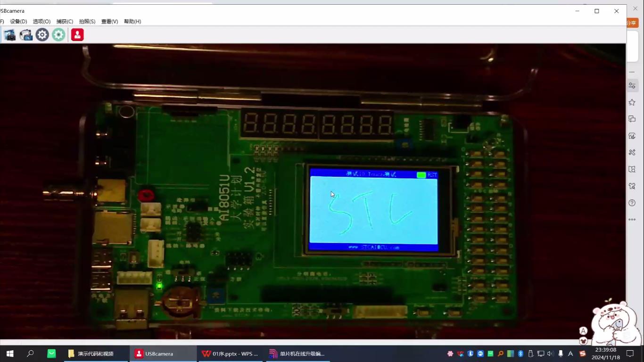Expand the 拍照(S) menu

pyautogui.click(x=87, y=21)
